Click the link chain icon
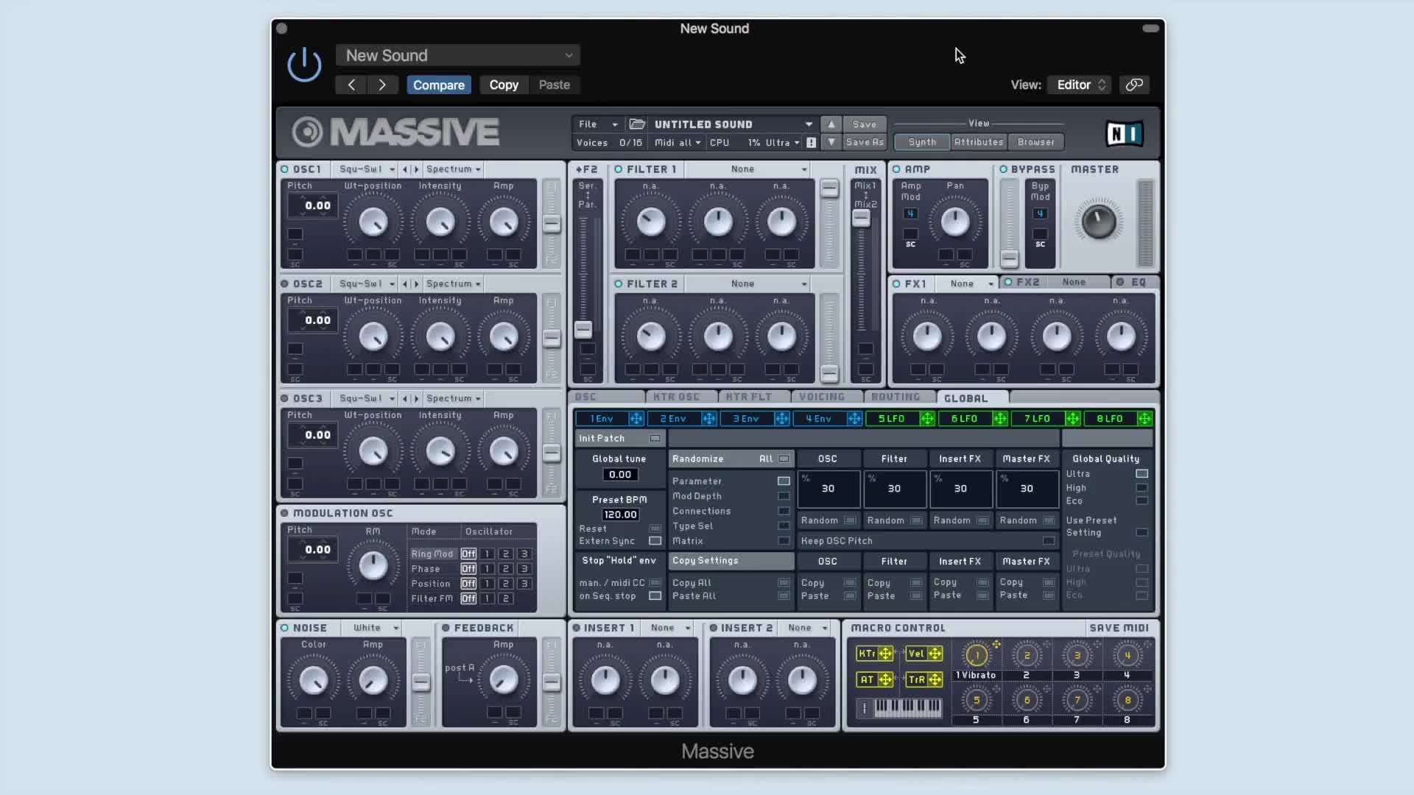 click(1134, 85)
